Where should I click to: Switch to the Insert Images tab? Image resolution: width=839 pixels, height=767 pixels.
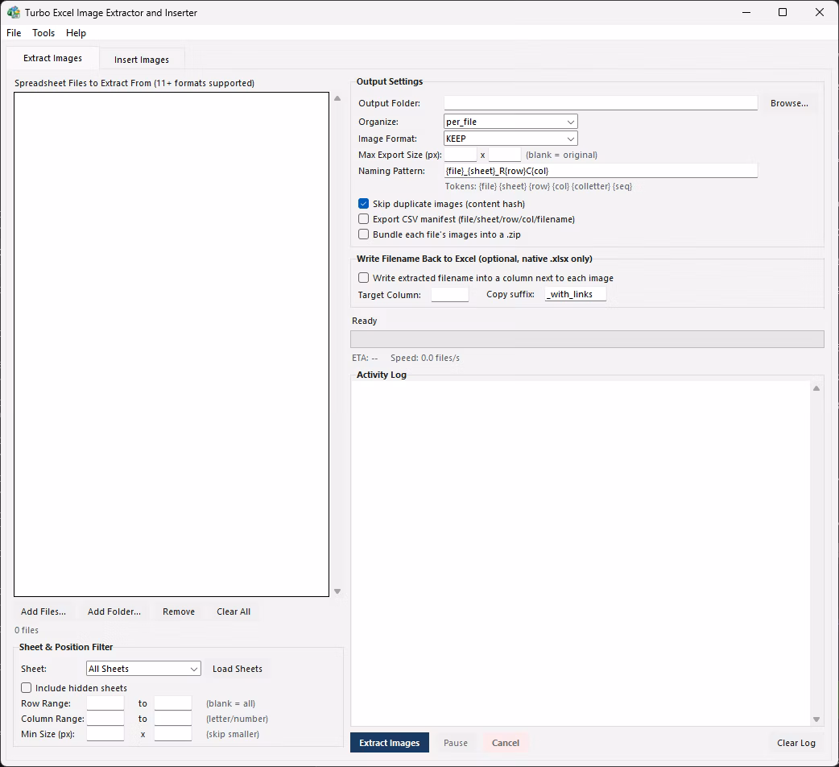pos(141,60)
